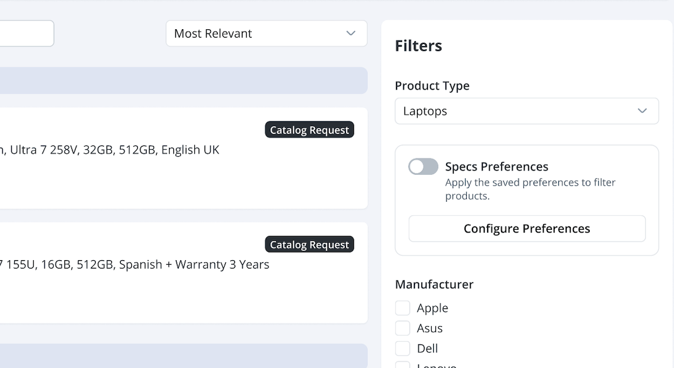Click the blue section bar above the first product

[180, 80]
